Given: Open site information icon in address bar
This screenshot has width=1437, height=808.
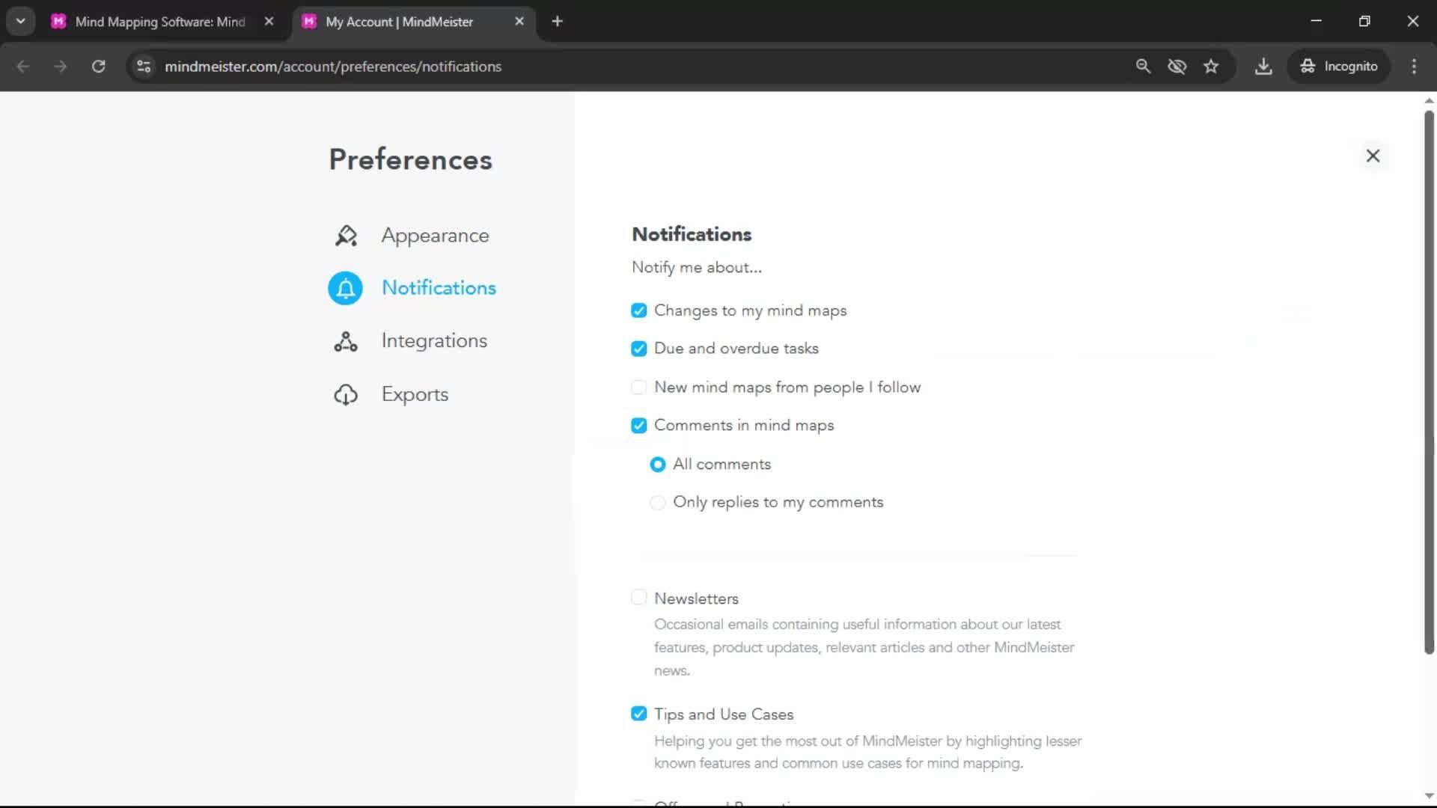Looking at the screenshot, I should tap(144, 67).
